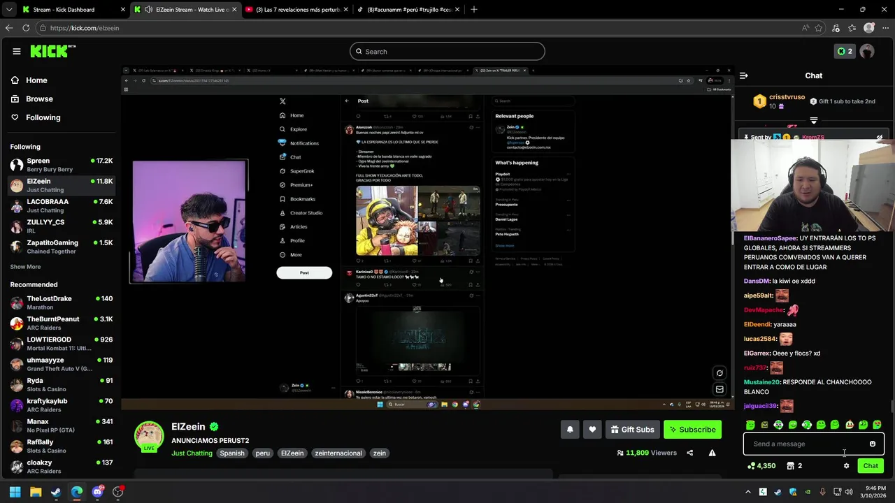Select the zein tag
Screen dimensions: 895x503
click(x=379, y=453)
